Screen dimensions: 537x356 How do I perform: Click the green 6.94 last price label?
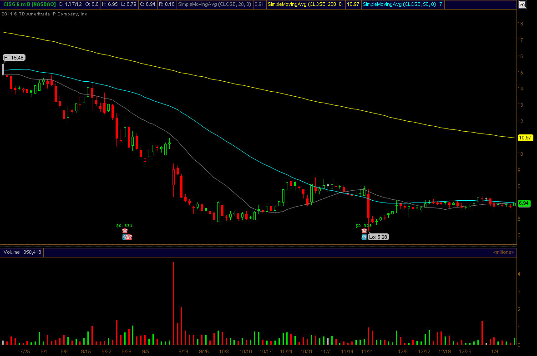pos(524,203)
